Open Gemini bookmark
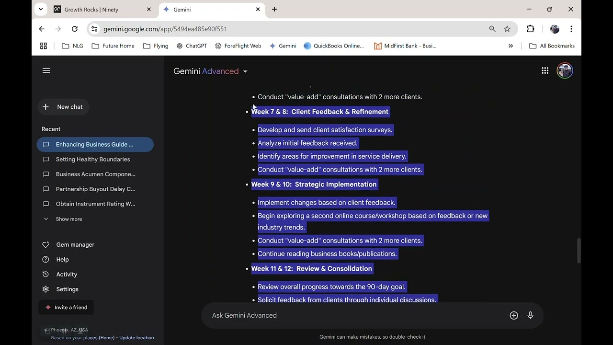Image resolution: width=613 pixels, height=345 pixels. [x=283, y=46]
